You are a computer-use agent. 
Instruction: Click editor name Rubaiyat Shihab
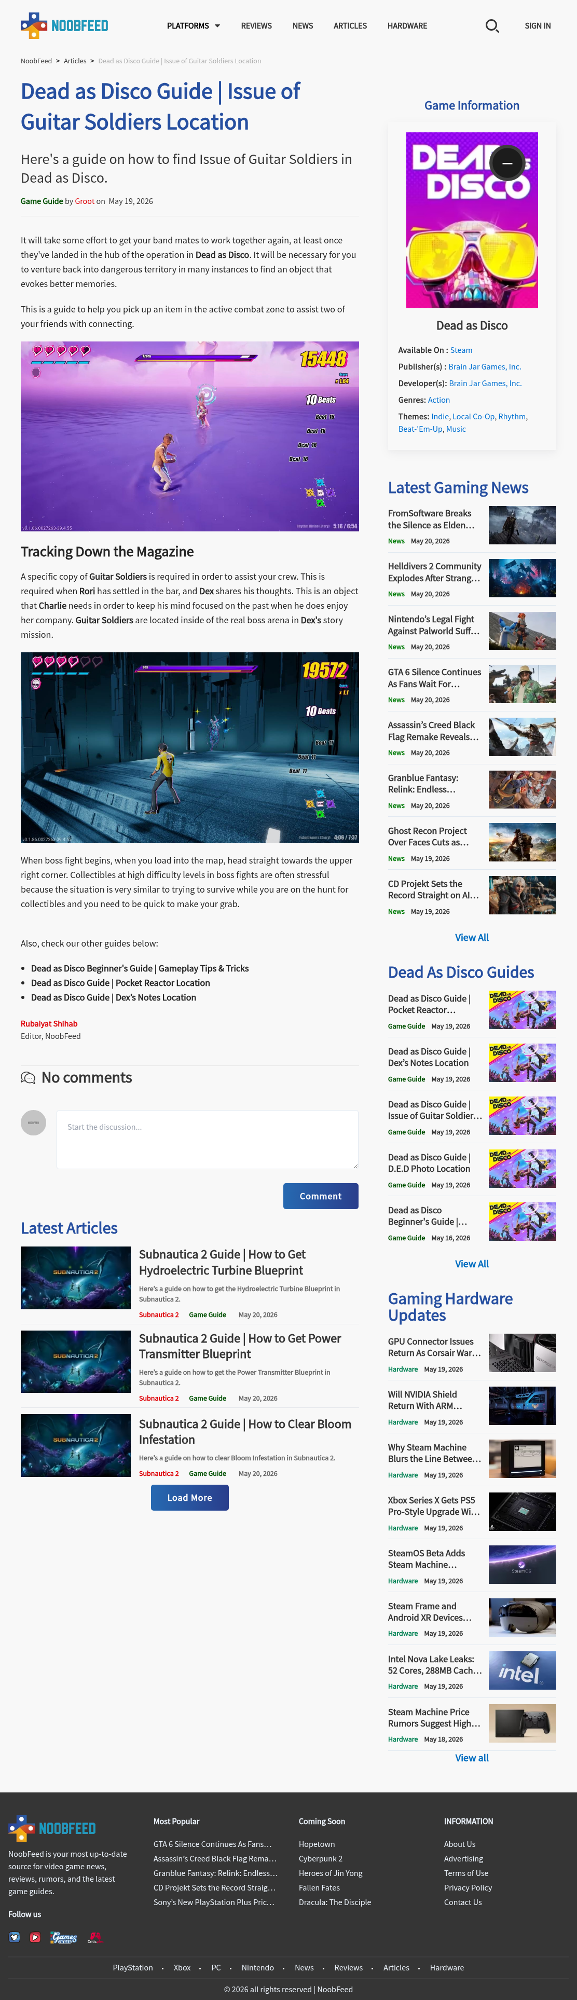[49, 1023]
